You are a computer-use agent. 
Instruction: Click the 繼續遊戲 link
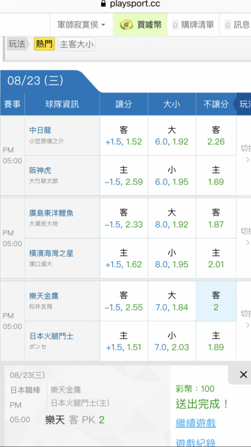[196, 423]
